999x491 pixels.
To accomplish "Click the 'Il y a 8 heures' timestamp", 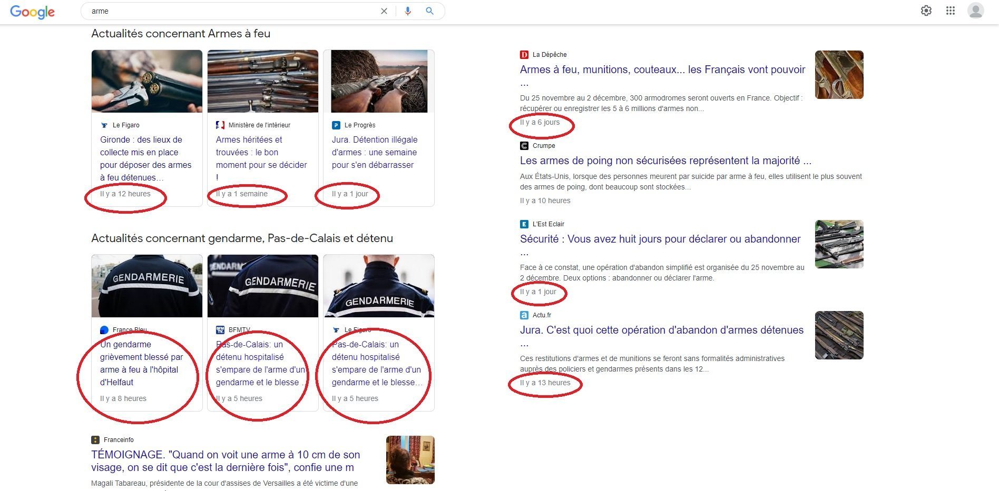I will pyautogui.click(x=123, y=398).
